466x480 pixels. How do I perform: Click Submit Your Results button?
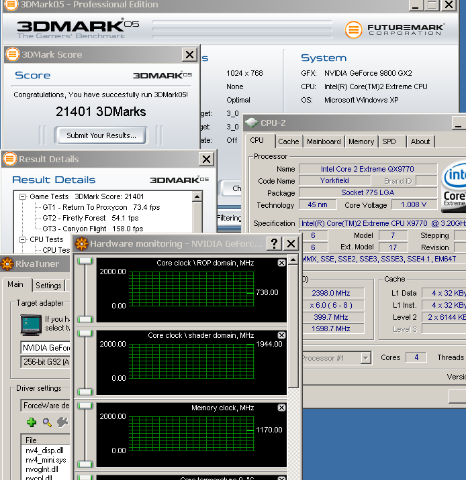(x=101, y=135)
